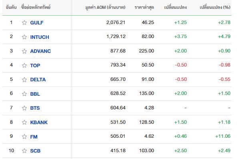The image size is (240, 159).
Task: Open the FM symbol link
Action: pos(34,137)
